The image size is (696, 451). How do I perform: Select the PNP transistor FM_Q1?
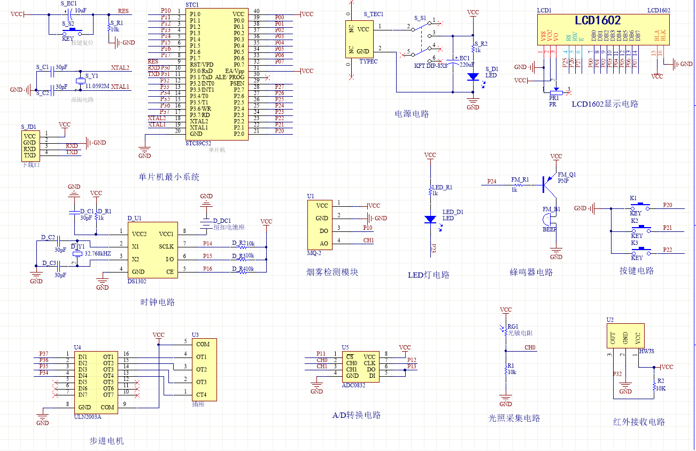pyautogui.click(x=548, y=184)
